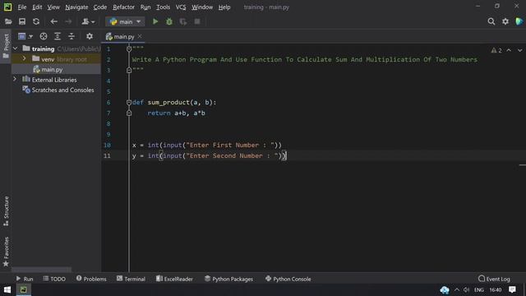
Task: Open the Problems tool window
Action: pos(91,279)
